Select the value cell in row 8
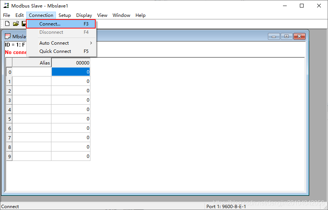This screenshot has width=328, height=210. pyautogui.click(x=71, y=147)
